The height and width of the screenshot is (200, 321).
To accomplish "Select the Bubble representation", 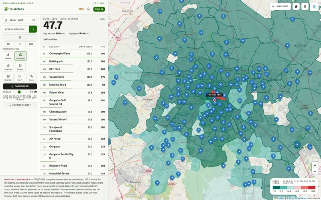I will point(8,56).
